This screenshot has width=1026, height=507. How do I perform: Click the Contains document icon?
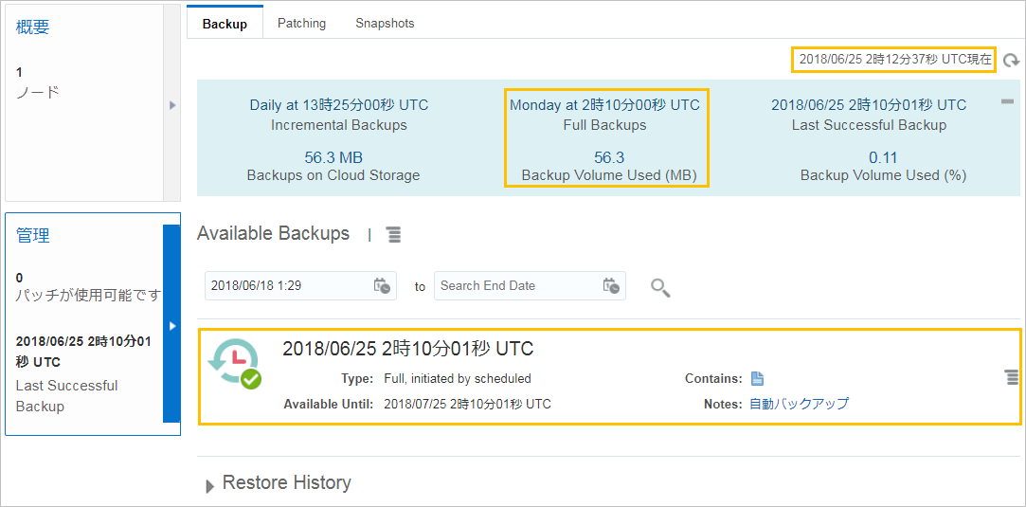757,378
